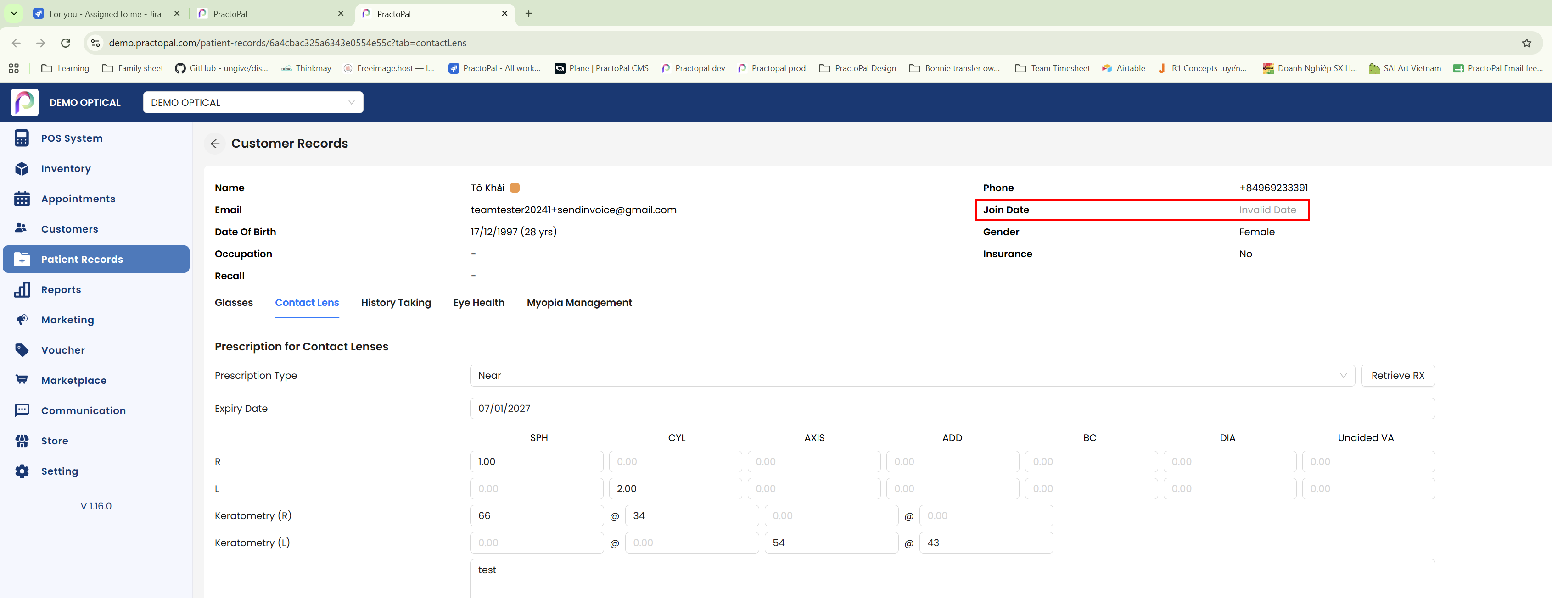Switch to Eye Health tab
The image size is (1552, 598).
click(479, 303)
